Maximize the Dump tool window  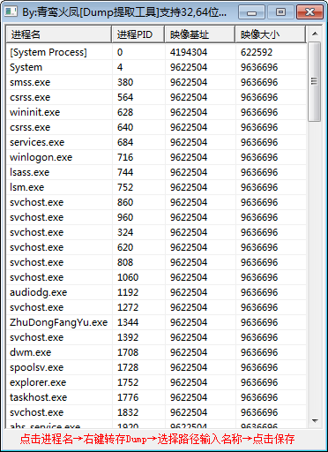pyautogui.click(x=281, y=12)
